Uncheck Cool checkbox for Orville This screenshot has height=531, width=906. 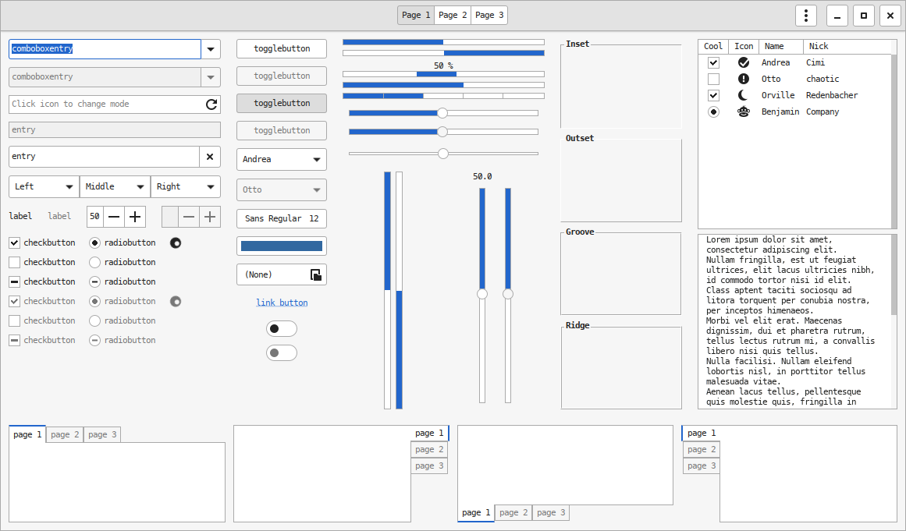(x=713, y=95)
